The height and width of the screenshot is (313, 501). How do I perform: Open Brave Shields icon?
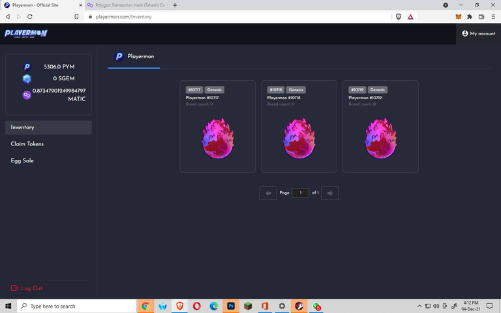coord(399,16)
